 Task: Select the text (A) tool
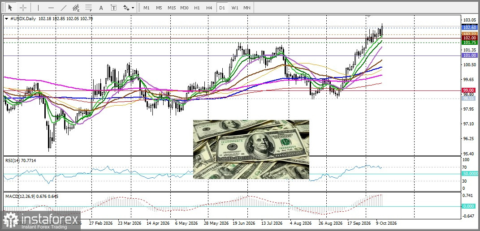pos(101,8)
